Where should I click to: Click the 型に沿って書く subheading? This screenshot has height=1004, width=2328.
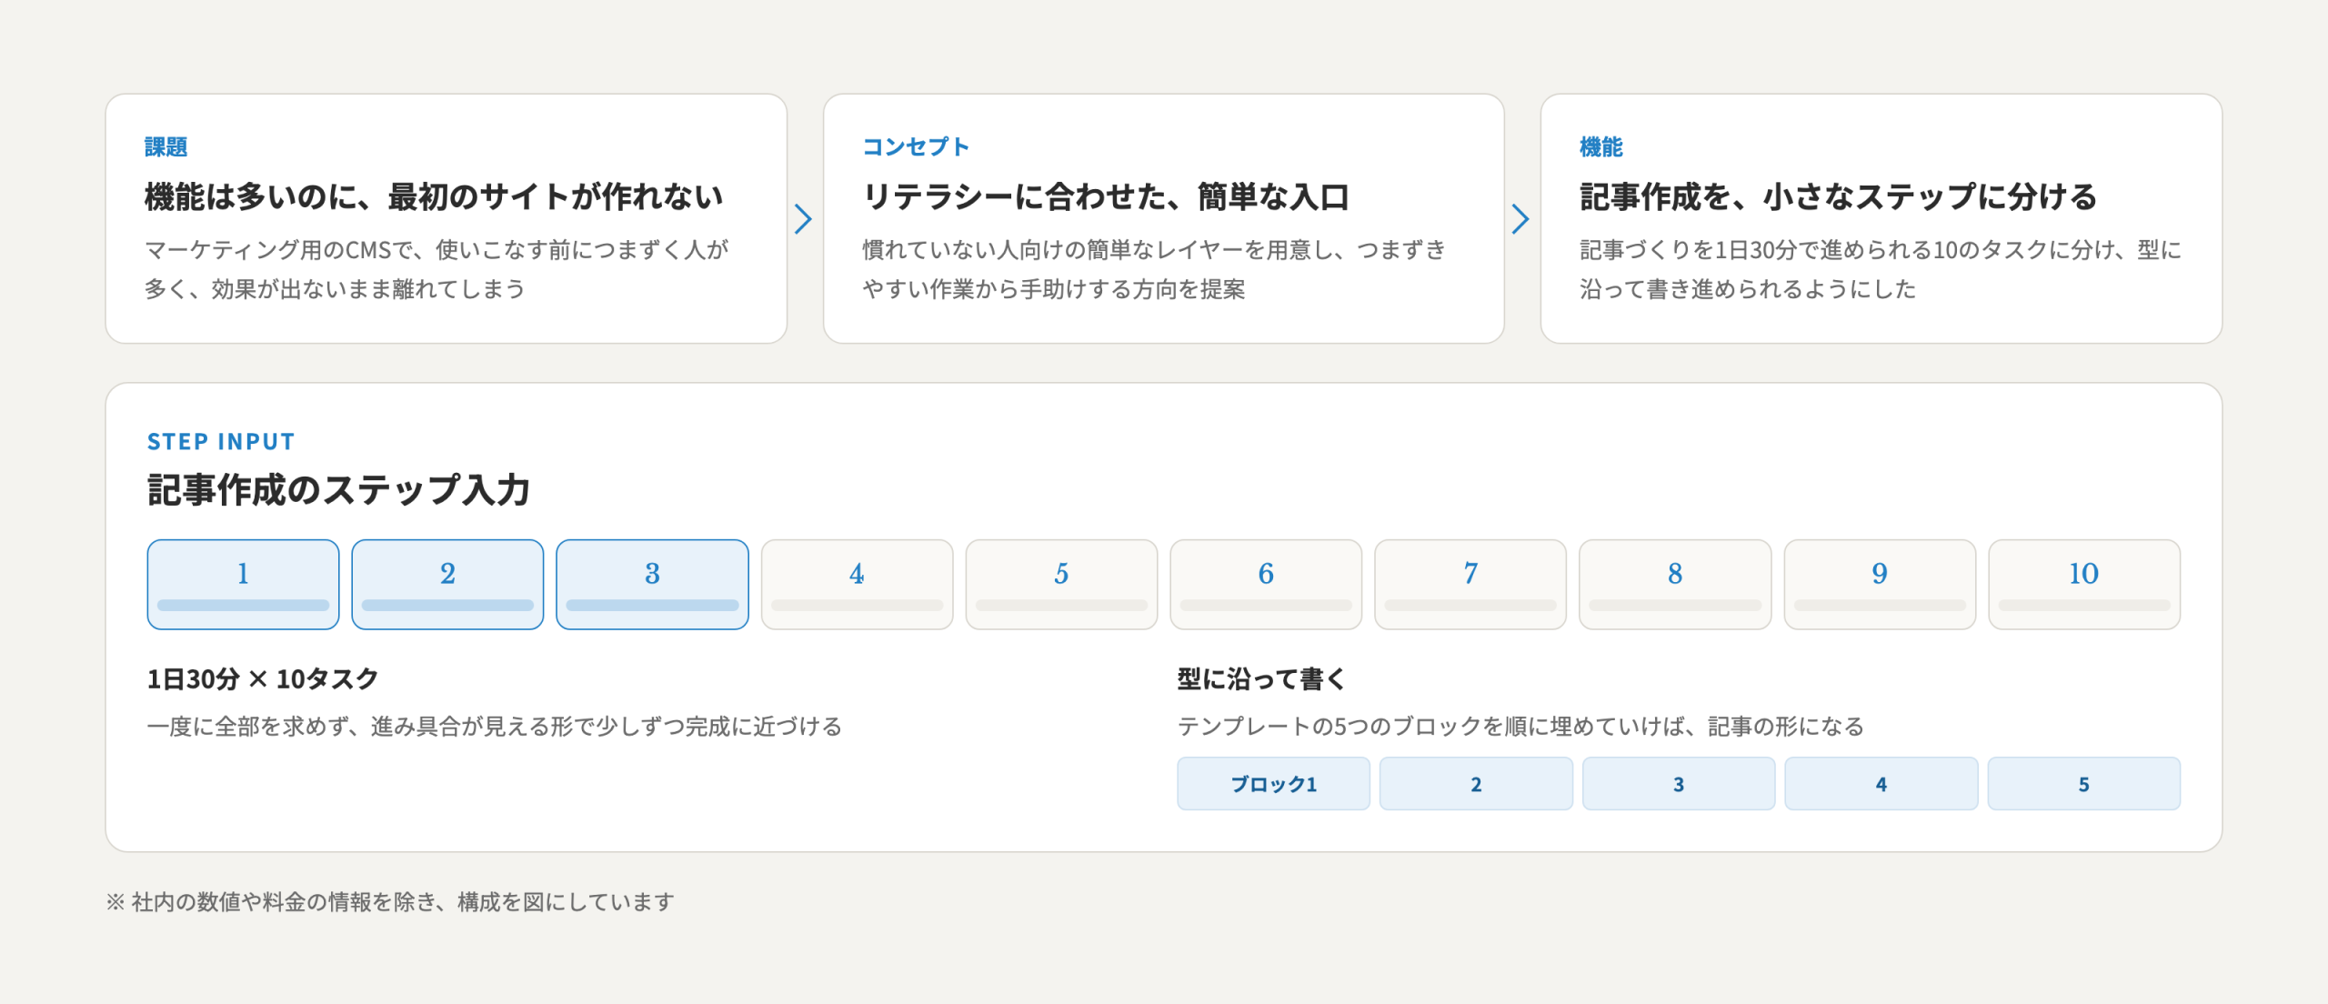(1261, 678)
